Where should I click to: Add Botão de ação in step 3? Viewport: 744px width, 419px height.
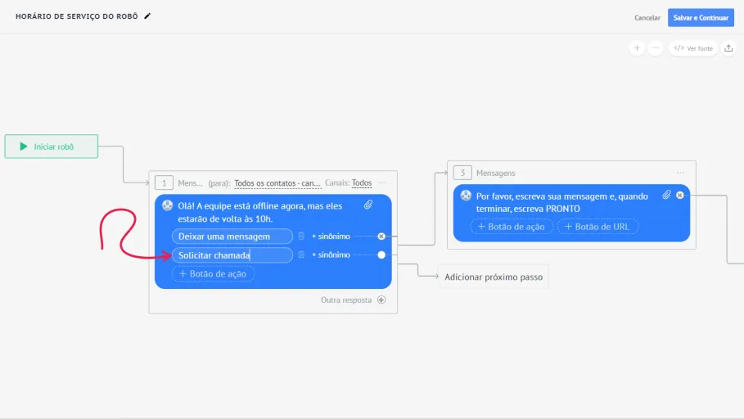click(x=511, y=227)
